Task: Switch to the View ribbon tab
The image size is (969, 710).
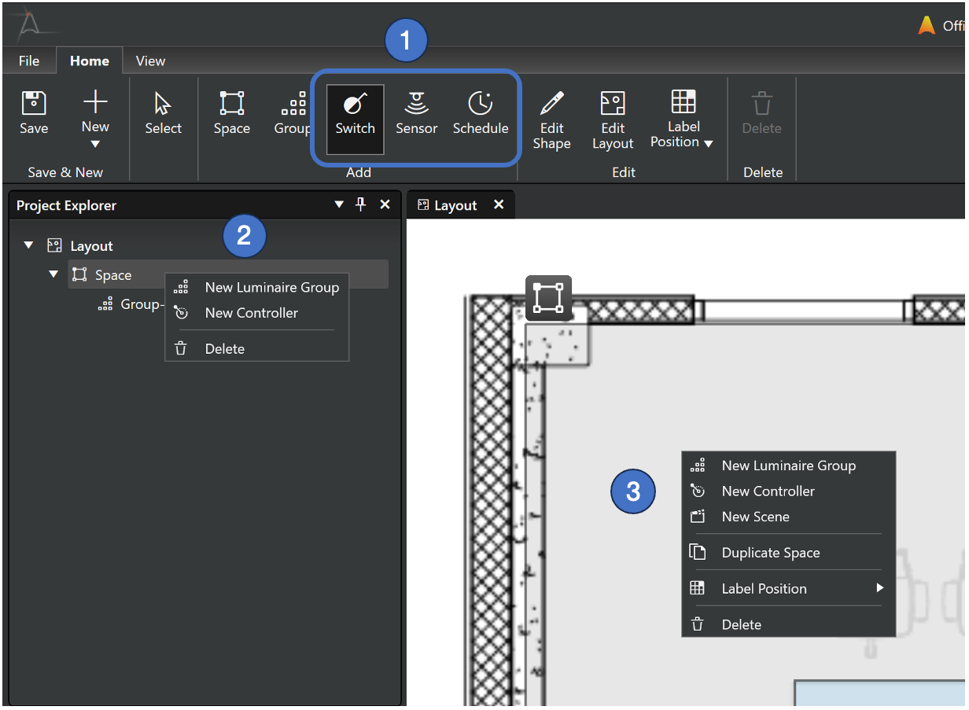Action: [150, 61]
